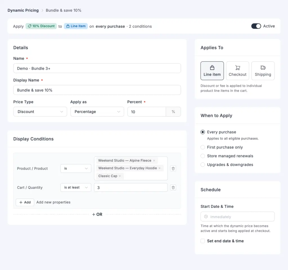Click the Line Item badge in summary
Image resolution: width=288 pixels, height=270 pixels.
click(76, 26)
